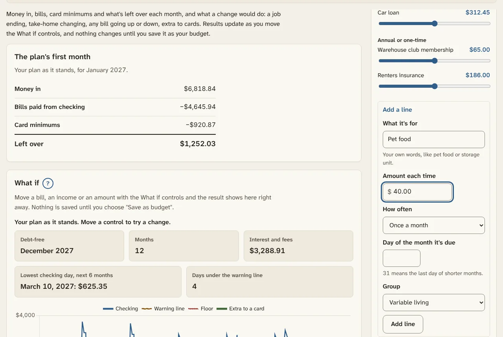Click The plan's first month heading
The image size is (503, 337).
pyautogui.click(x=53, y=57)
